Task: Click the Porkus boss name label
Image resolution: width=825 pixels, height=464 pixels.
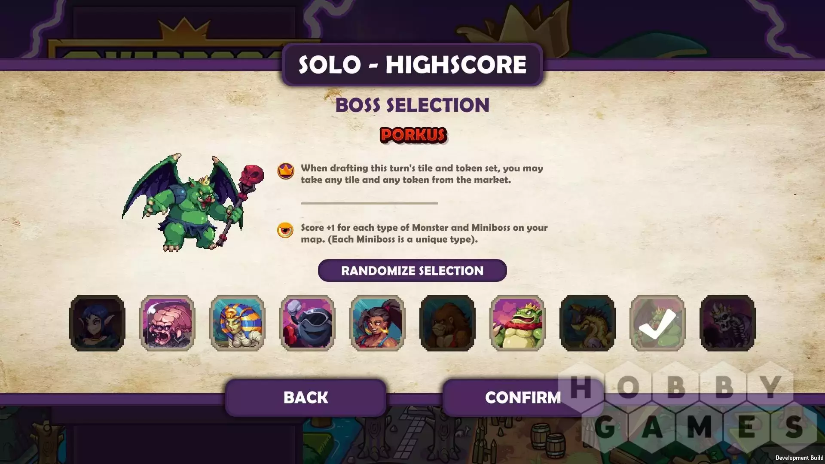Action: (x=413, y=135)
